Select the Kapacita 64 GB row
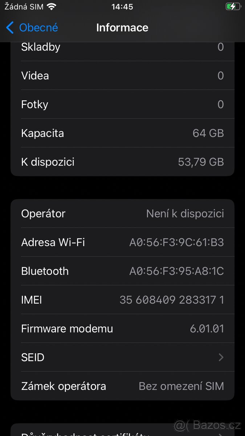 [x=122, y=133]
